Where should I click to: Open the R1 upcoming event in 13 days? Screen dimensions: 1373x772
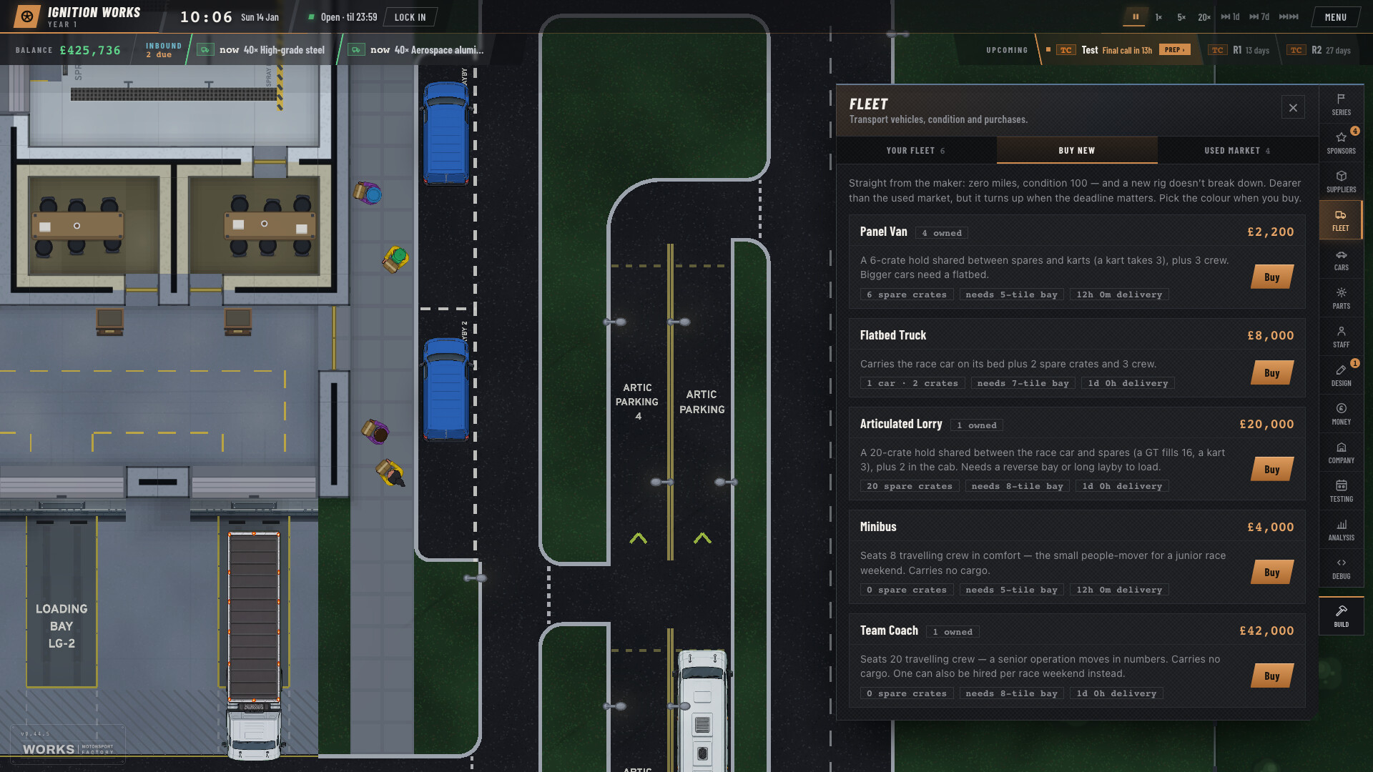[1239, 50]
